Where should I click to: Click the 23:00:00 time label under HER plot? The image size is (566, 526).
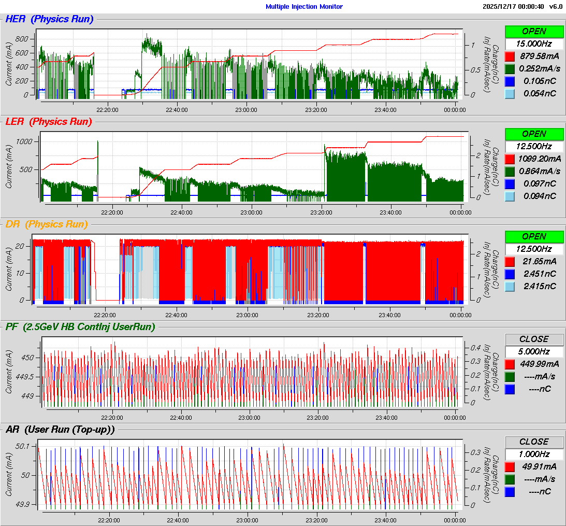(246, 110)
